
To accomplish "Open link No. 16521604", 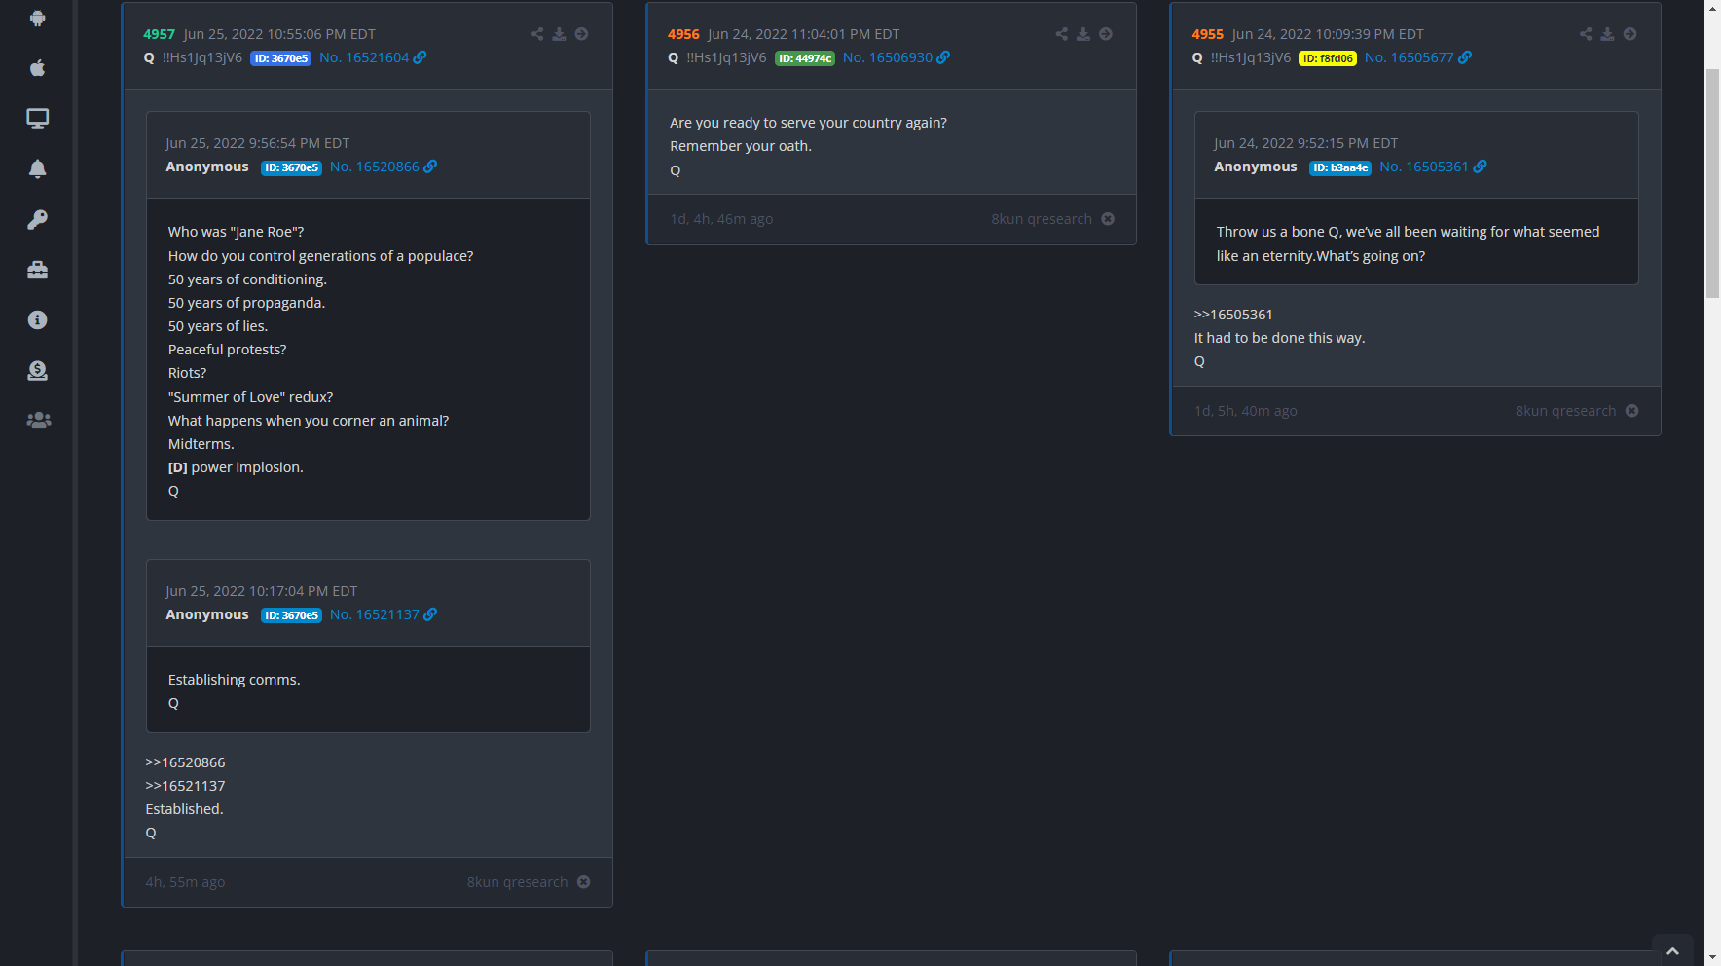I will click(x=364, y=57).
